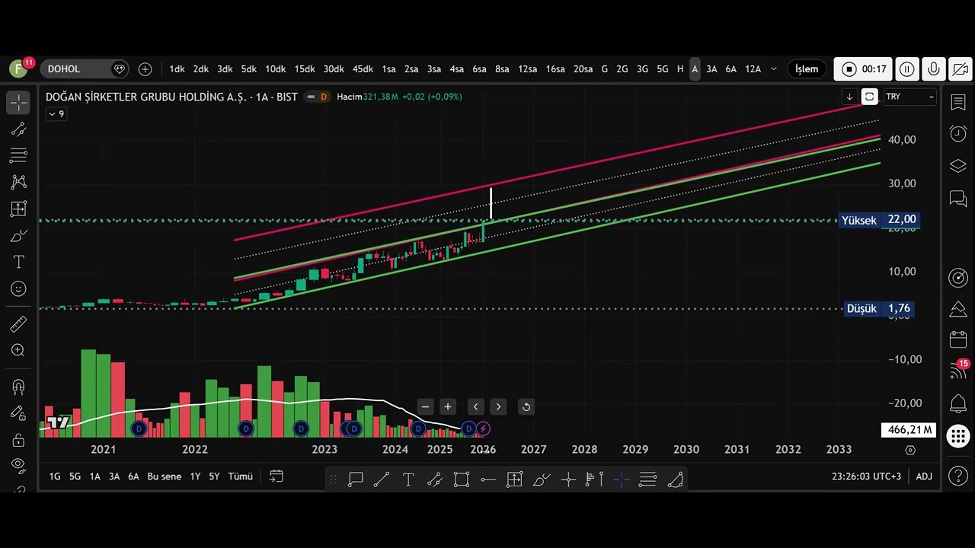Zoom in the chart with plus button

tap(448, 406)
